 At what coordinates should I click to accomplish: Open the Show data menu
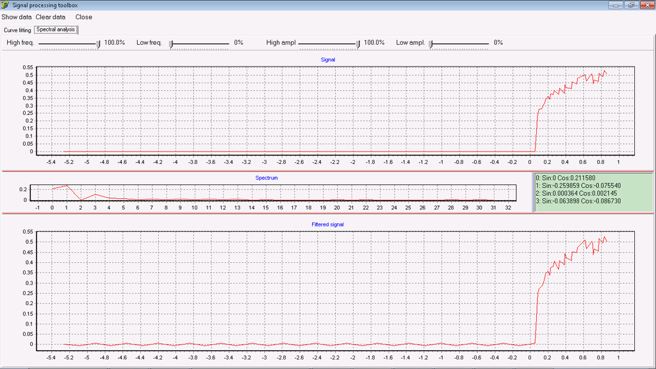click(x=17, y=17)
